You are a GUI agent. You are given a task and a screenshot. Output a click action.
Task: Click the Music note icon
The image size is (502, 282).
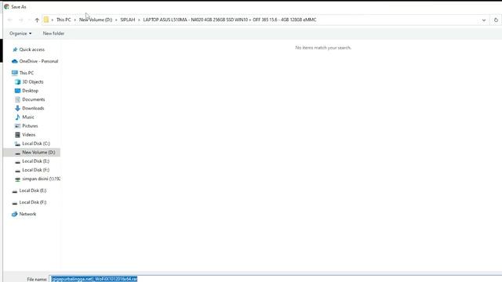(x=17, y=117)
